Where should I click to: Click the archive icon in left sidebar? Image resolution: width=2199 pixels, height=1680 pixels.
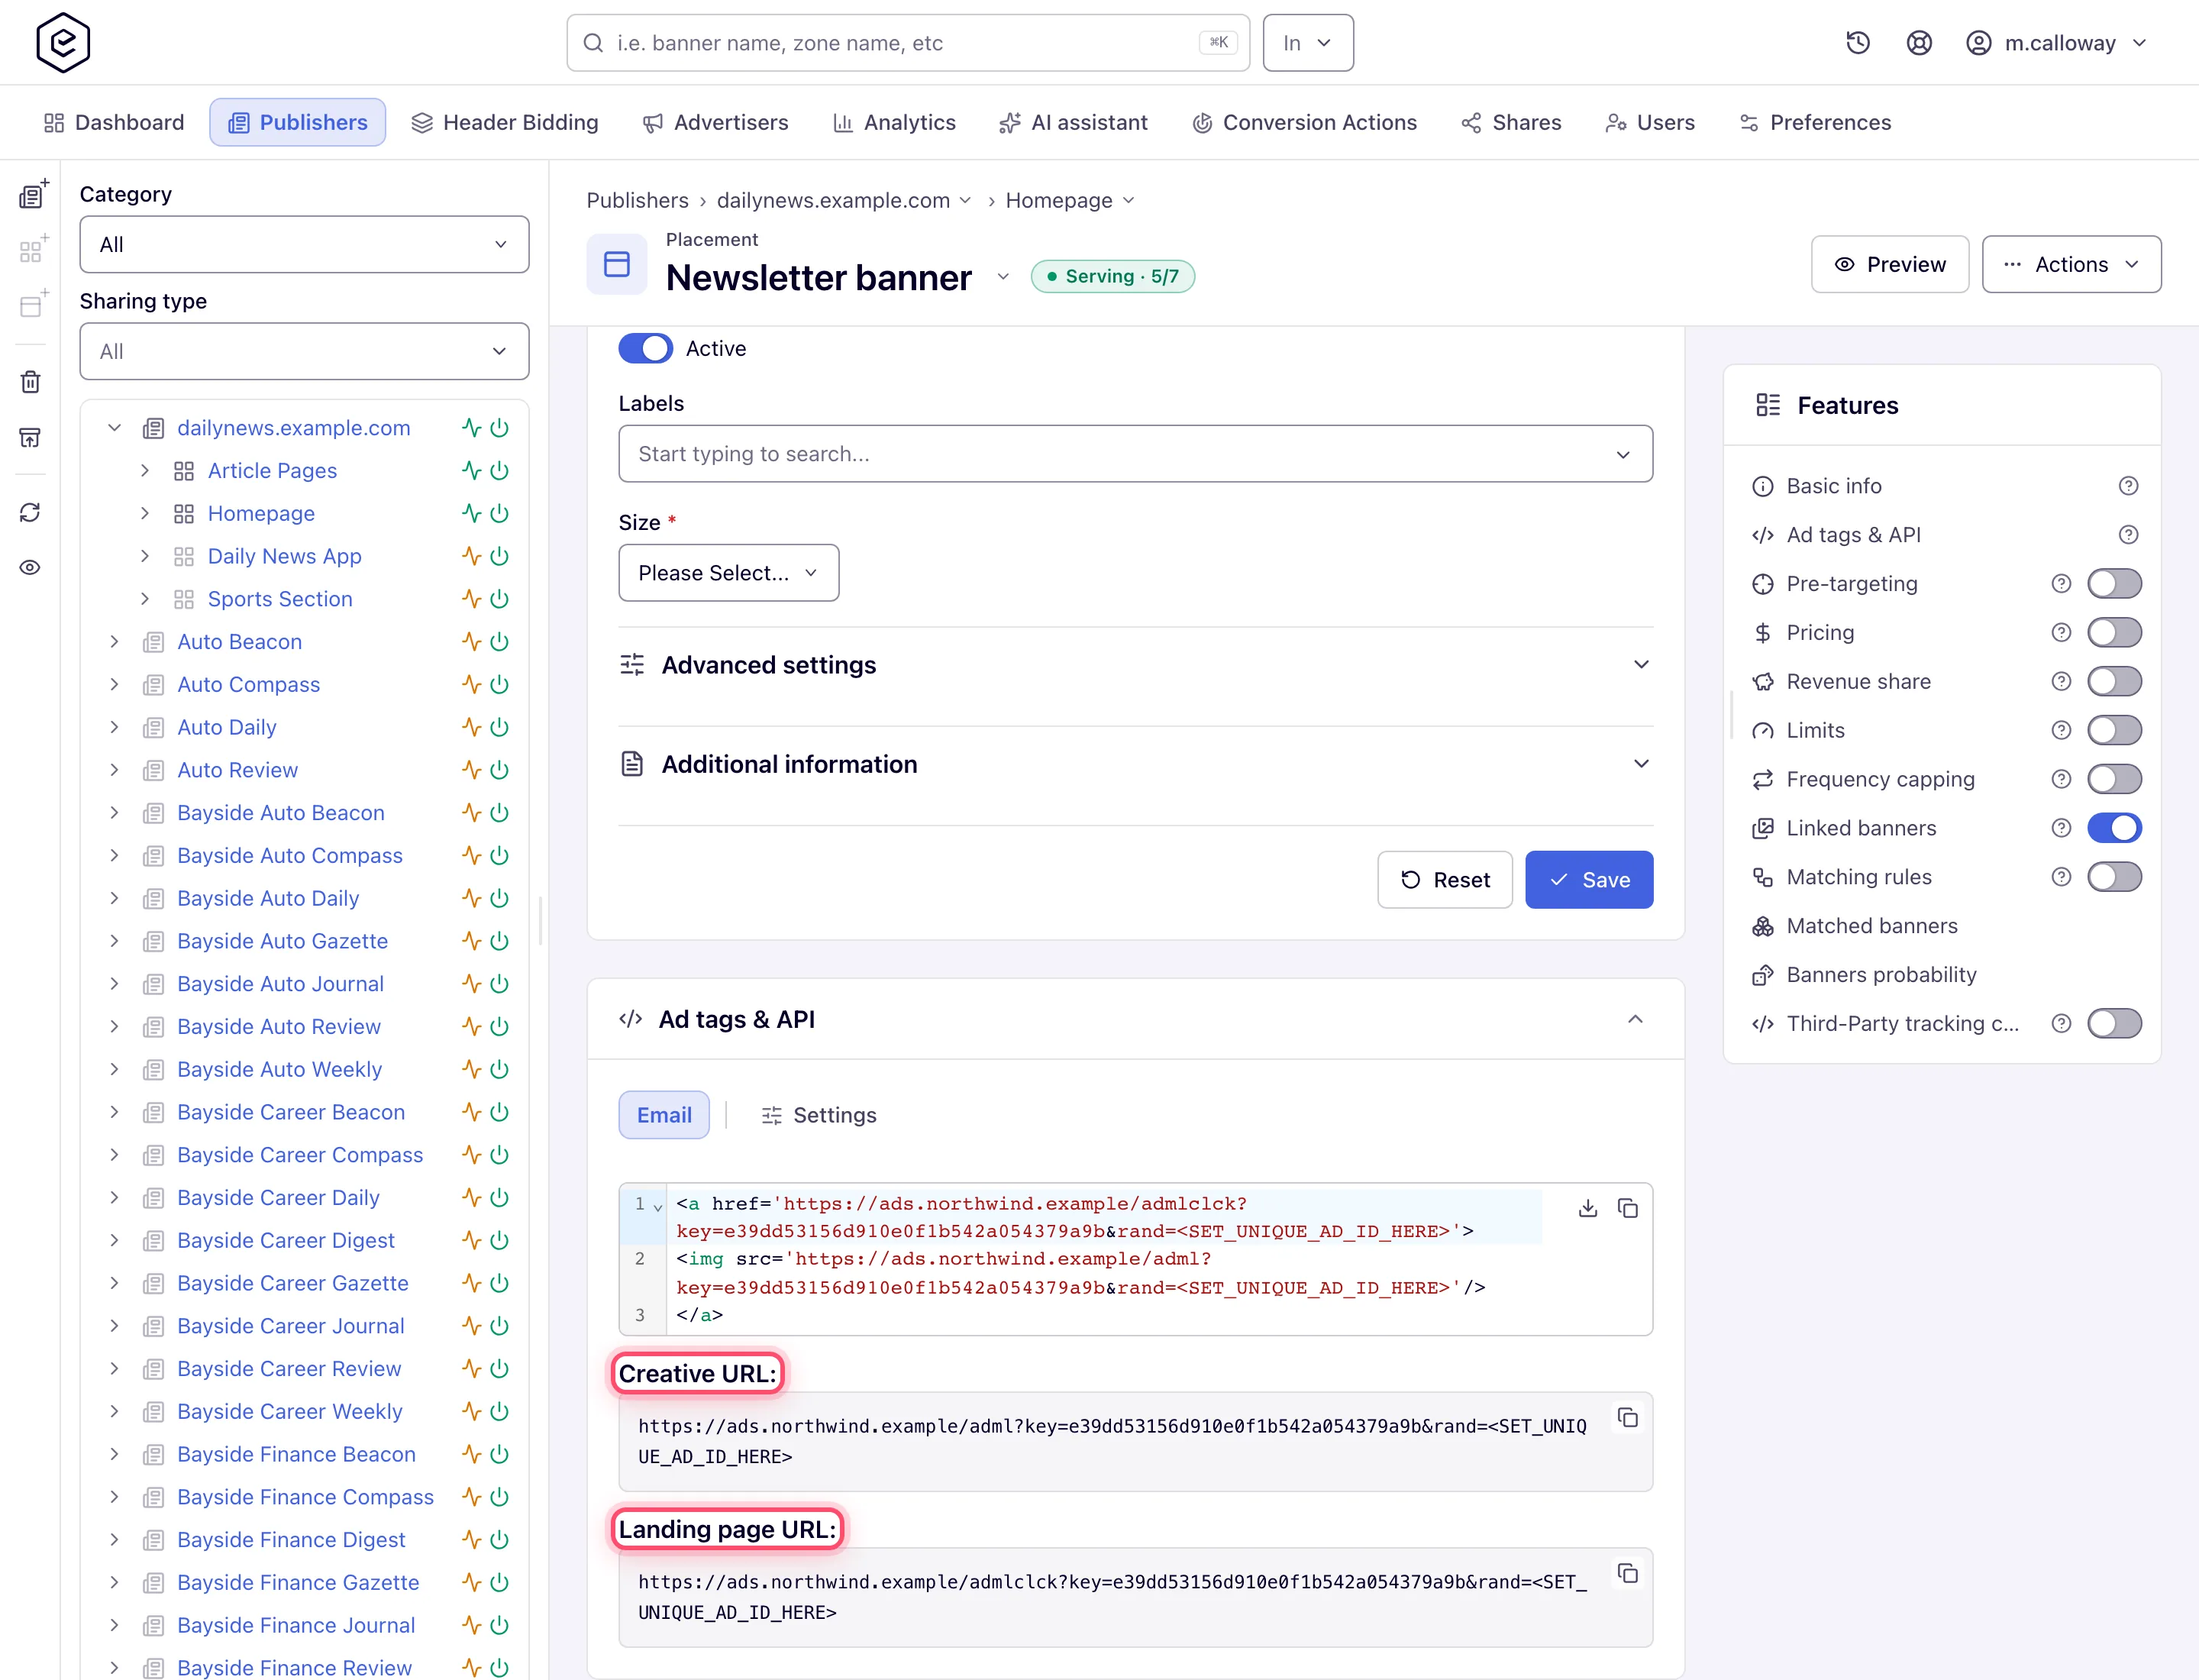[30, 437]
